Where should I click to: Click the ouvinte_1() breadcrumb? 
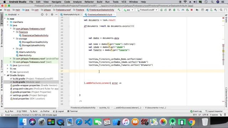coord(104,108)
